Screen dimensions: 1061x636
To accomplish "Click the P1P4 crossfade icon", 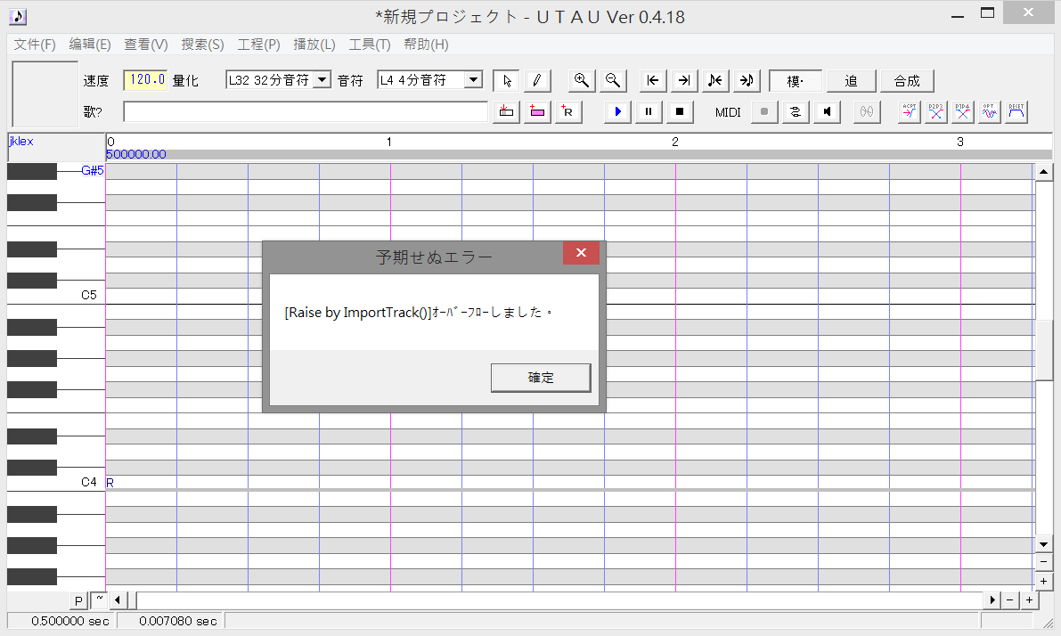I will [962, 111].
